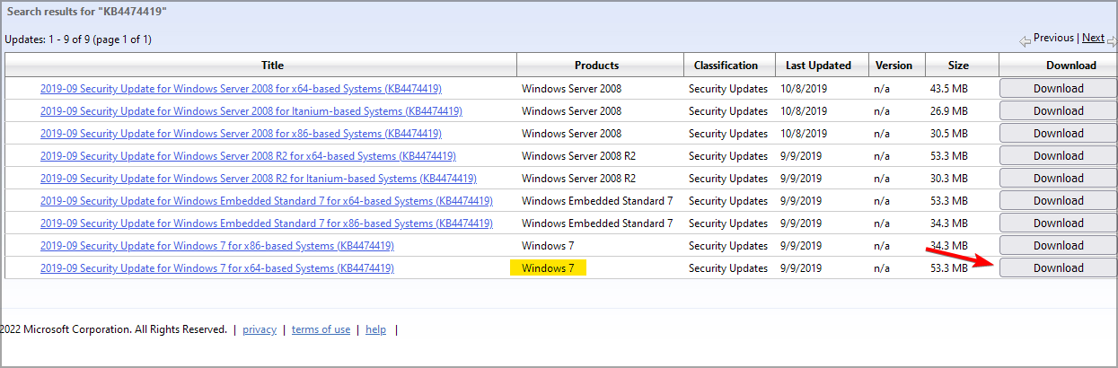Open the privacy link in footer
This screenshot has height=368, width=1118.
click(x=260, y=329)
